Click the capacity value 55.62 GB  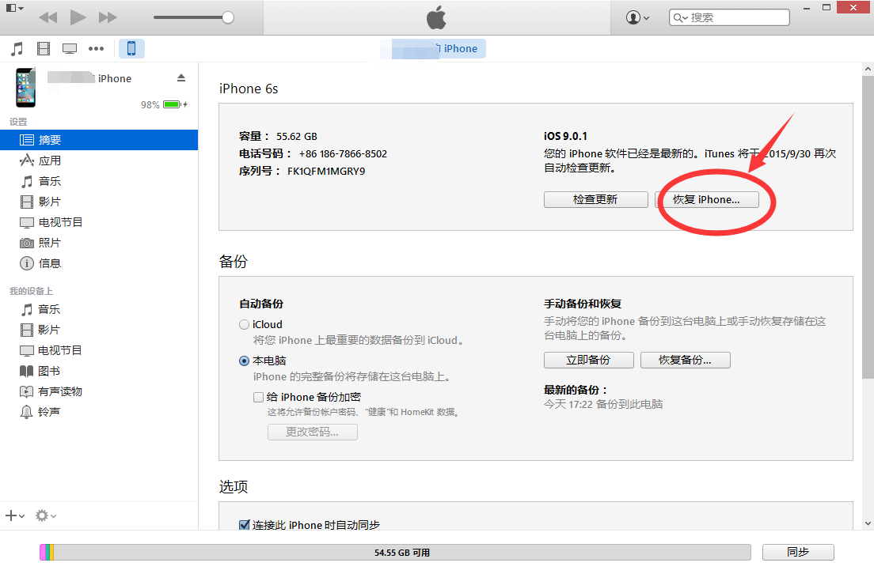pos(297,137)
